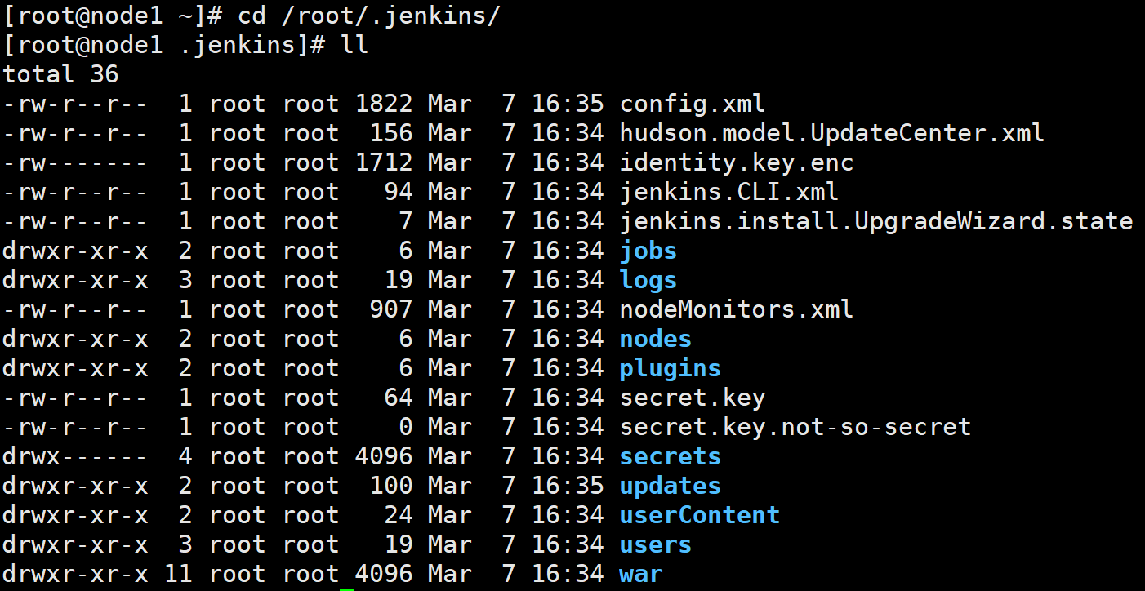Click jenkins.install.UpgradeWizard.state file name
1145x591 pixels.
[x=876, y=221]
